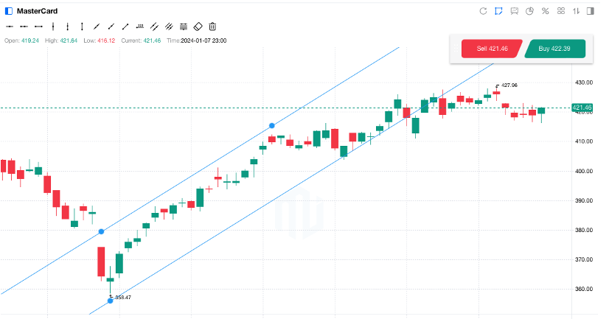
Task: Click the green Buy 422.39 button
Action: [554, 49]
